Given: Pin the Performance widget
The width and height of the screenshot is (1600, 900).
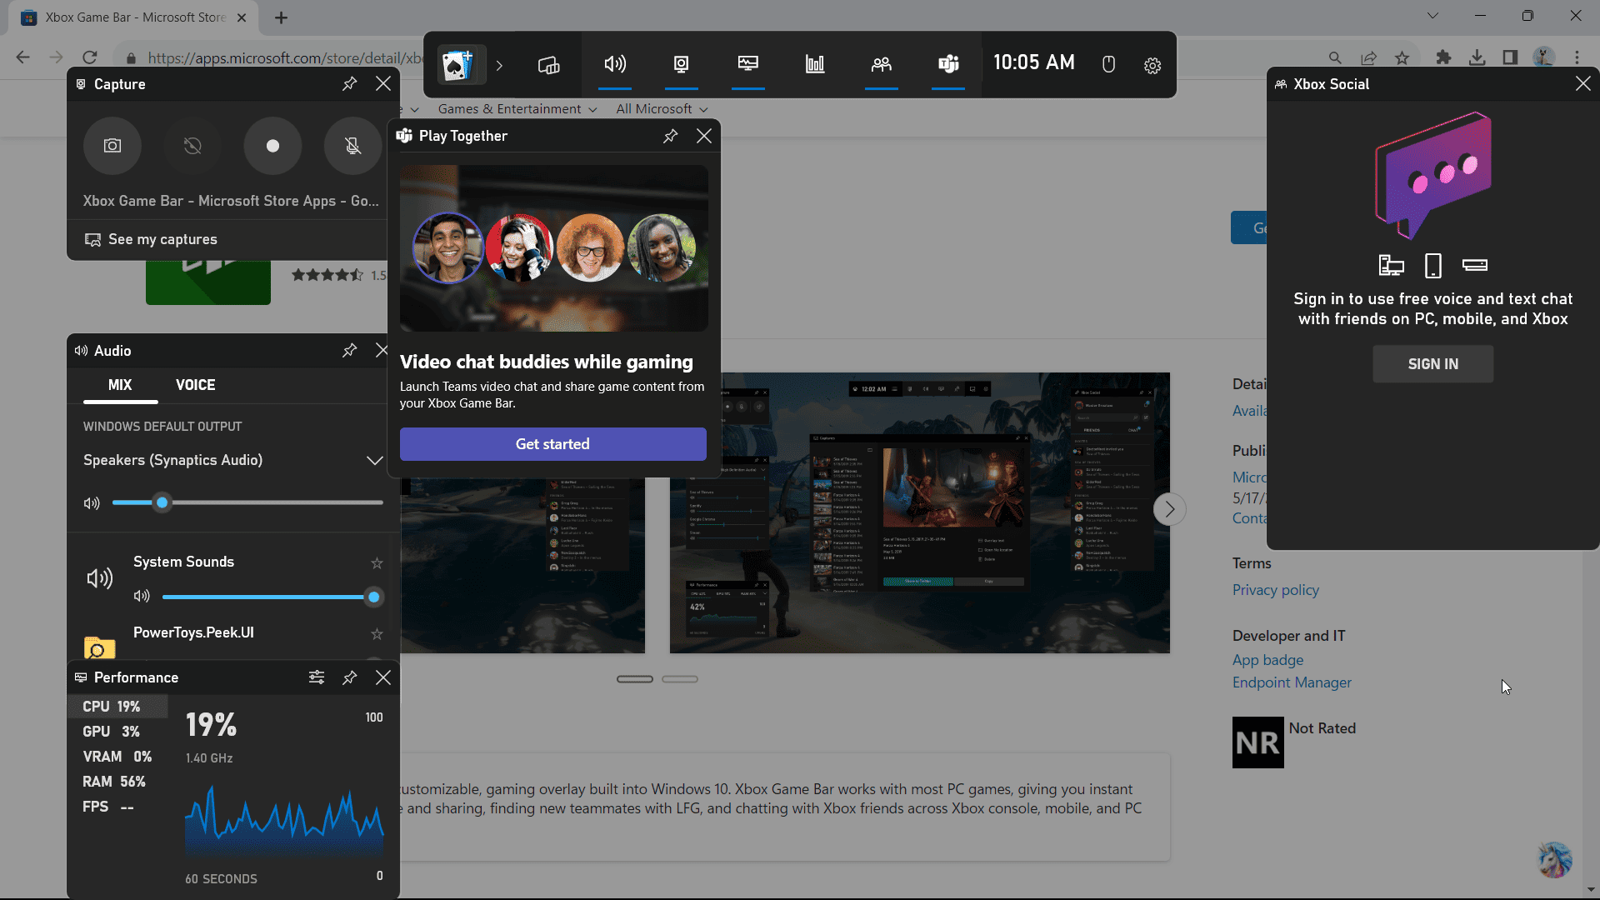Looking at the screenshot, I should tap(350, 677).
